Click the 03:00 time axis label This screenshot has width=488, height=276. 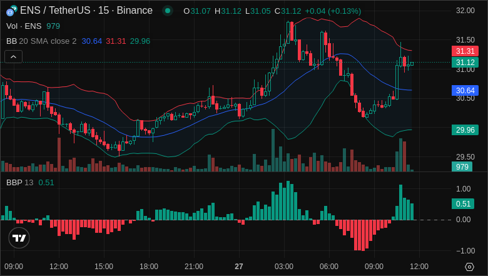click(284, 267)
